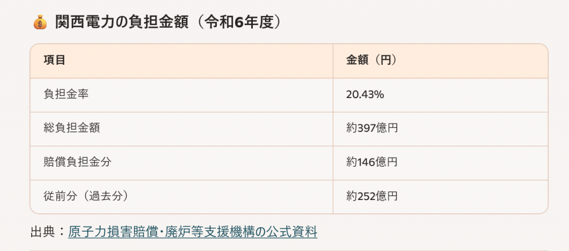Click the 約397億円 value cell
Screen dimensions: 569x251
coord(372,129)
